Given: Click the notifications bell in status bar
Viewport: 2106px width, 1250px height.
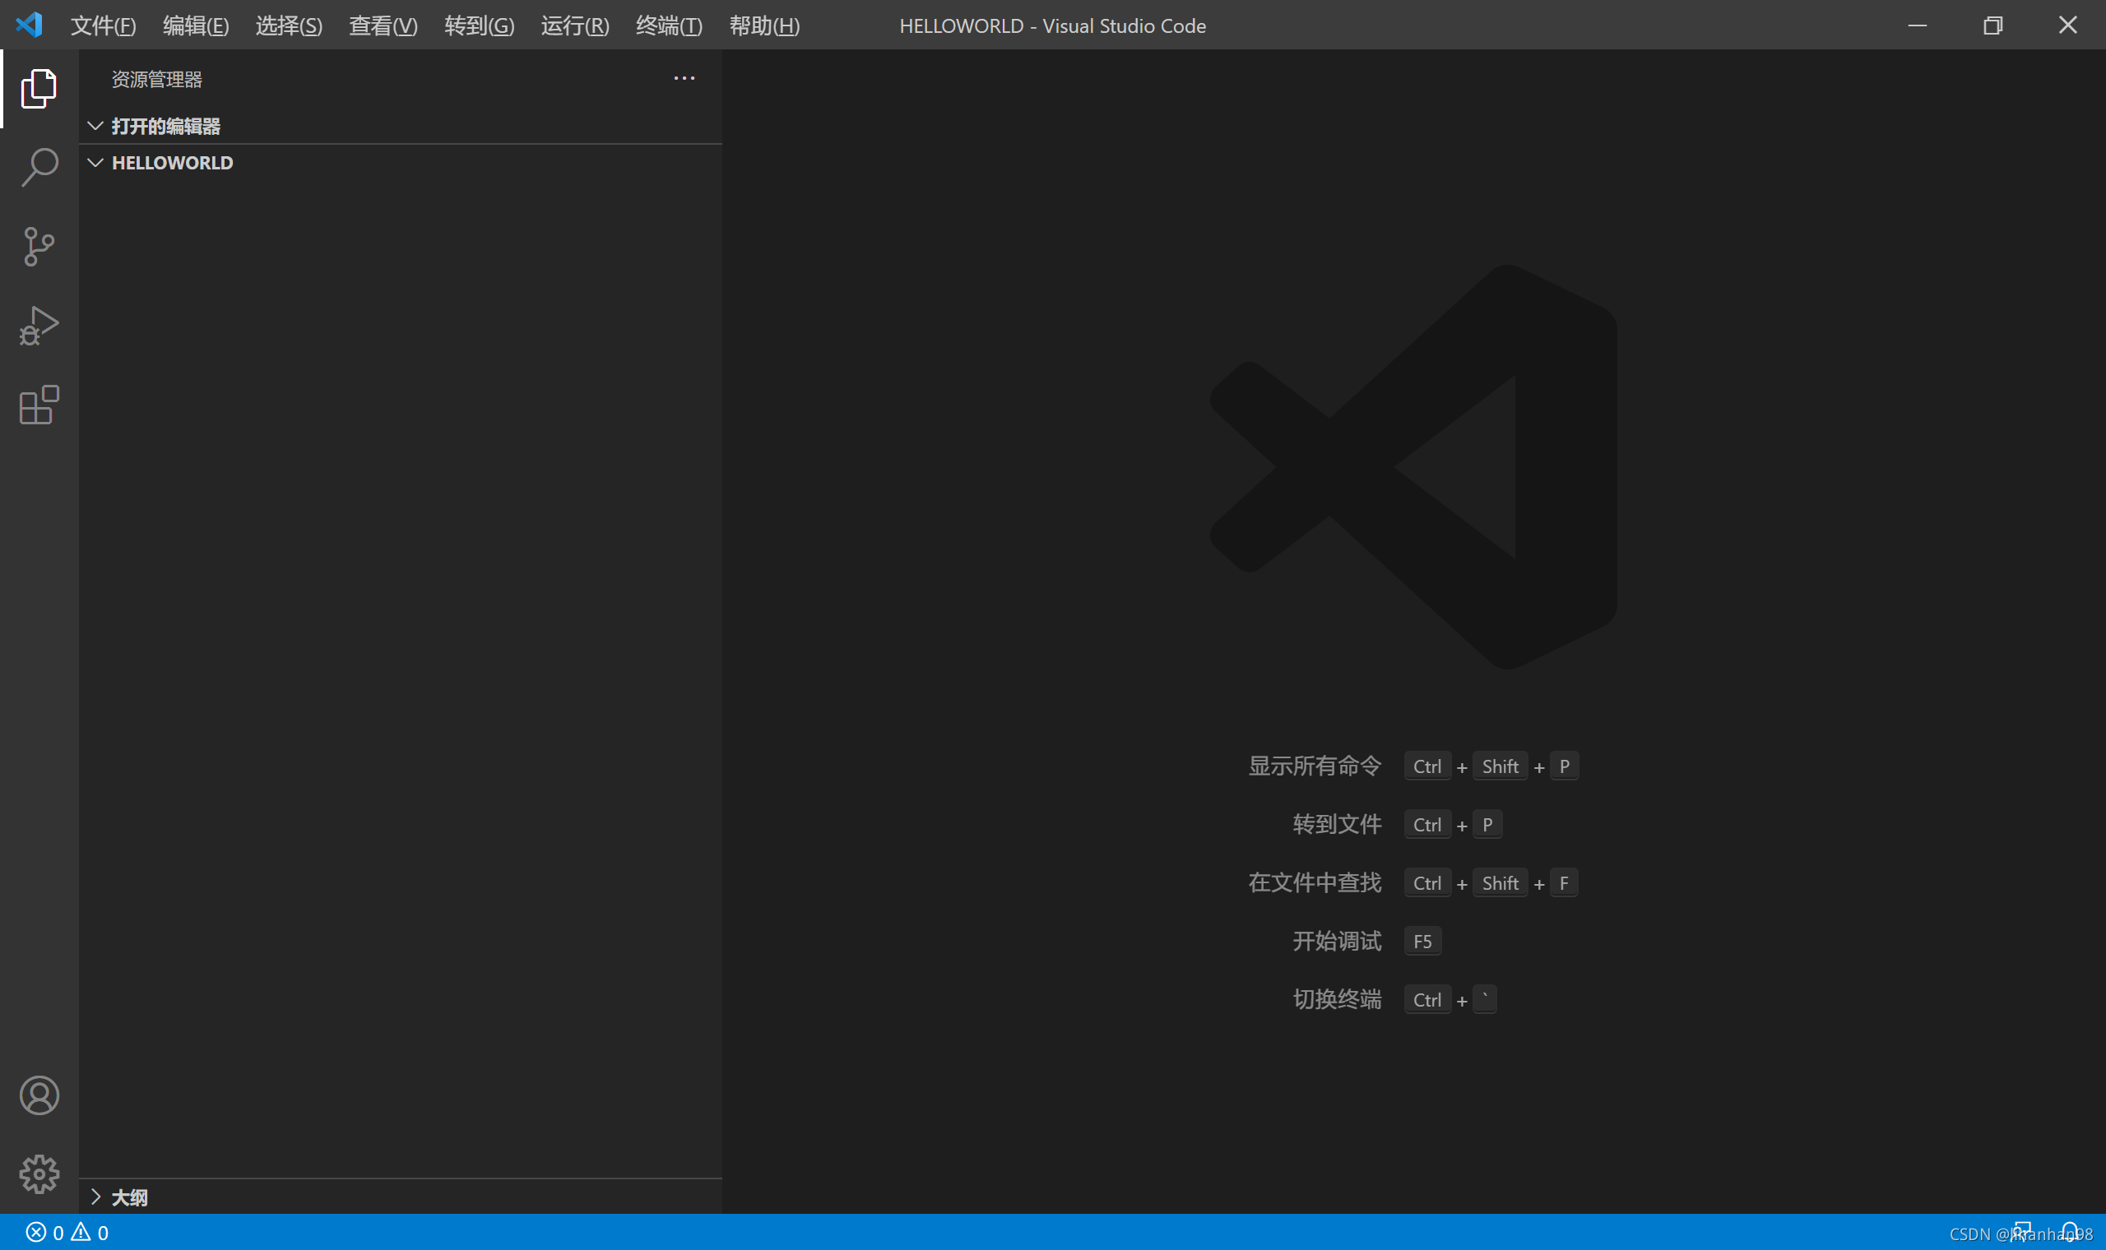Looking at the screenshot, I should tap(2071, 1232).
